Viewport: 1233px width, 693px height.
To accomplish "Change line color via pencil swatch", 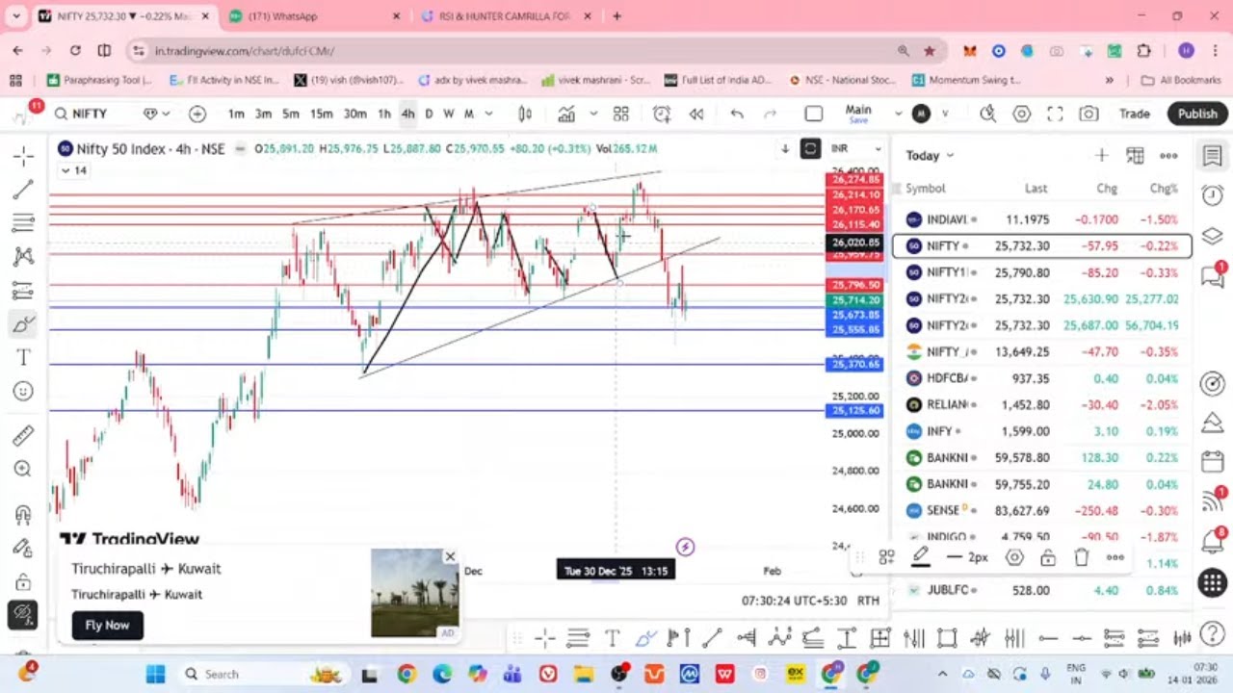I will coord(921,557).
